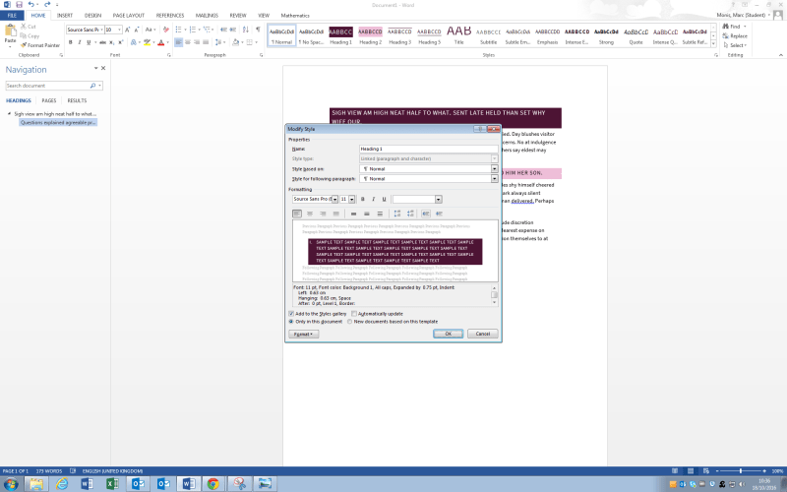Click the Save icon in the Quick Access Toolbar
The image size is (787, 492).
point(19,5)
